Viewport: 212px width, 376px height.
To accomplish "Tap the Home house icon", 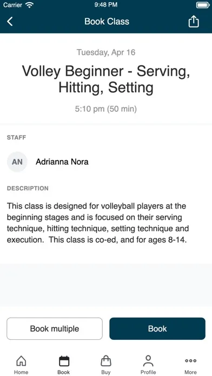I will point(21,361).
